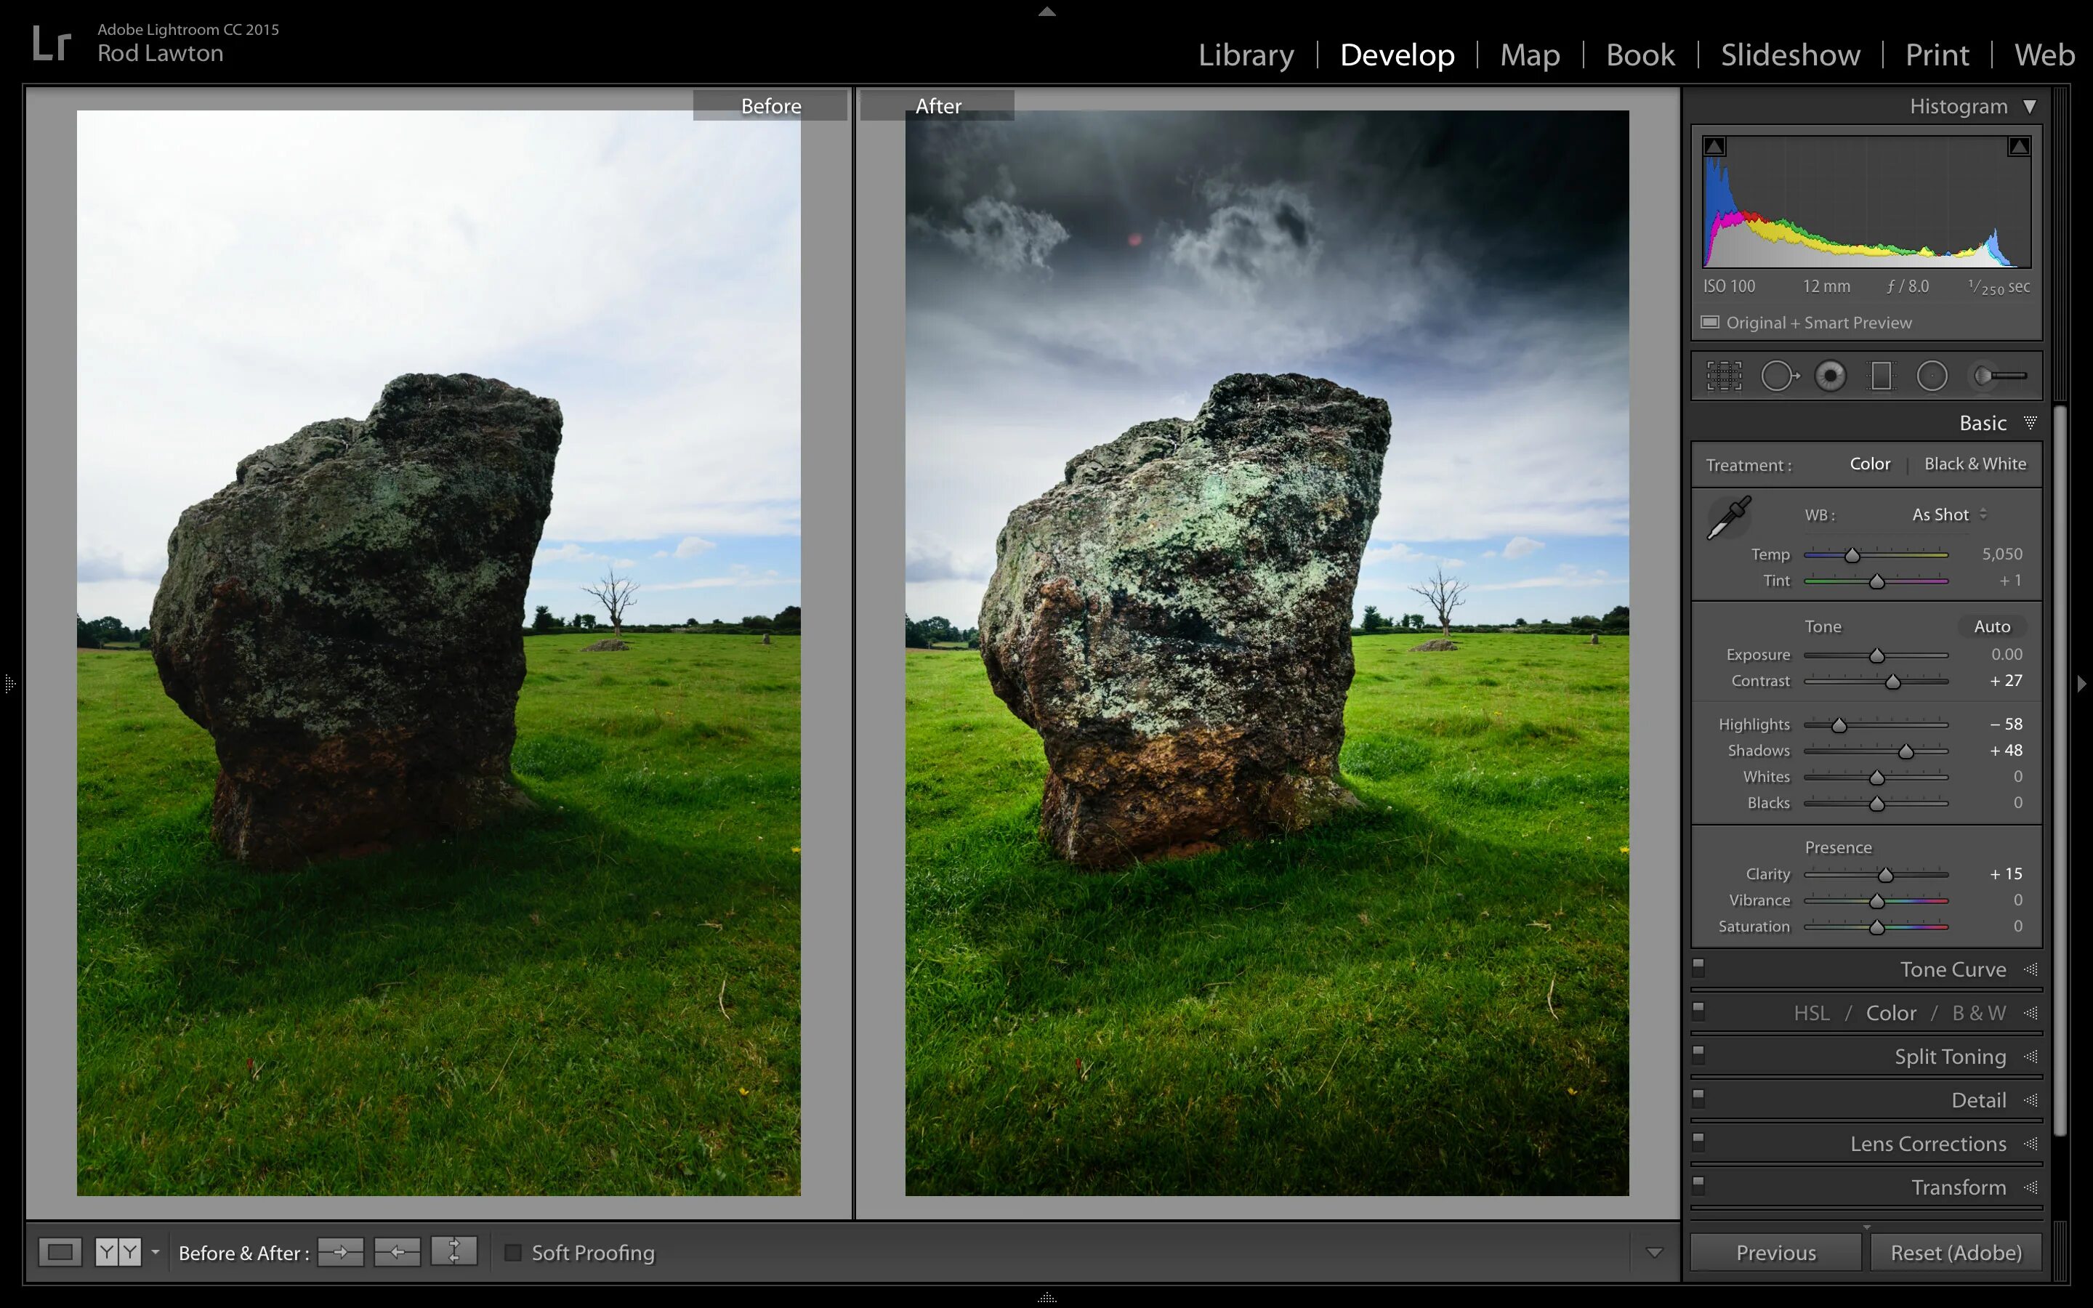The width and height of the screenshot is (2093, 1308).
Task: Switch to Loupe view in the toolbar
Action: pyautogui.click(x=59, y=1252)
